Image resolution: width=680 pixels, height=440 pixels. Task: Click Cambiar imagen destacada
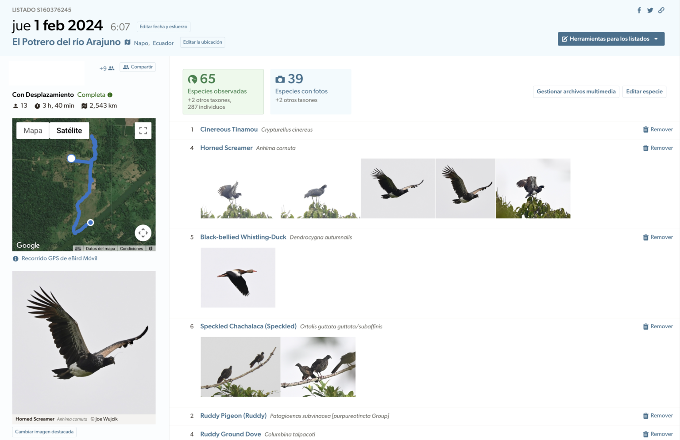(44, 432)
